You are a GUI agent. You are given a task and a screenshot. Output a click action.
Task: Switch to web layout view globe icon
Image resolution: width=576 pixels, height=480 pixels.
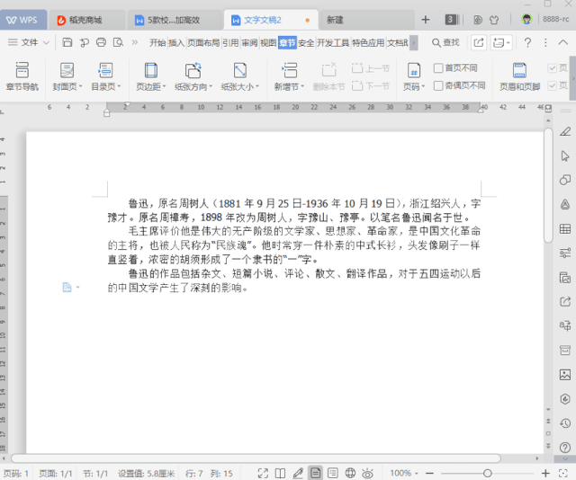(x=350, y=474)
